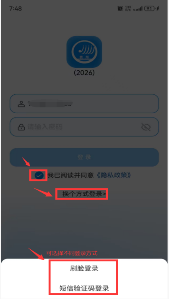Tap the signal strength bars icon
Screen dimensions: 169x299
click(138, 9)
